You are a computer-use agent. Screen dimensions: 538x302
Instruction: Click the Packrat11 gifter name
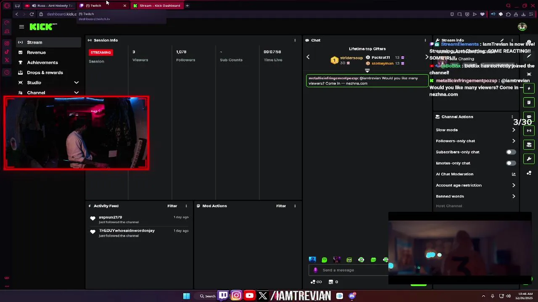click(380, 57)
